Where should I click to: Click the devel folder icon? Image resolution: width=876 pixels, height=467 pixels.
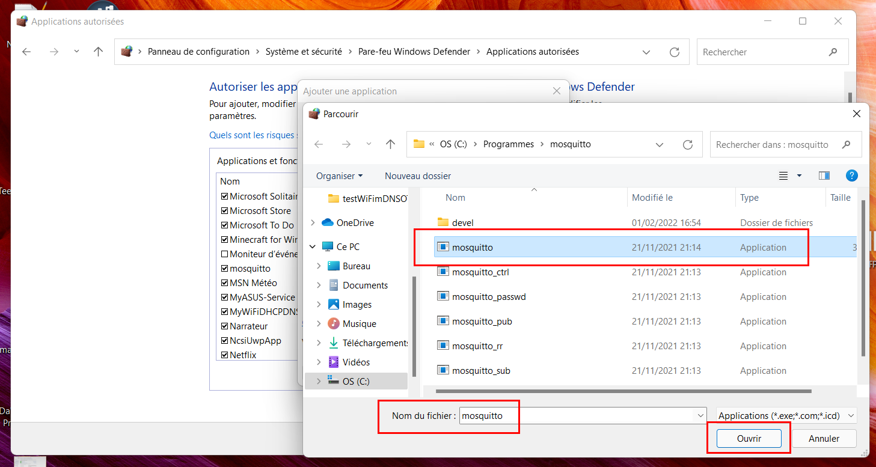(x=443, y=222)
